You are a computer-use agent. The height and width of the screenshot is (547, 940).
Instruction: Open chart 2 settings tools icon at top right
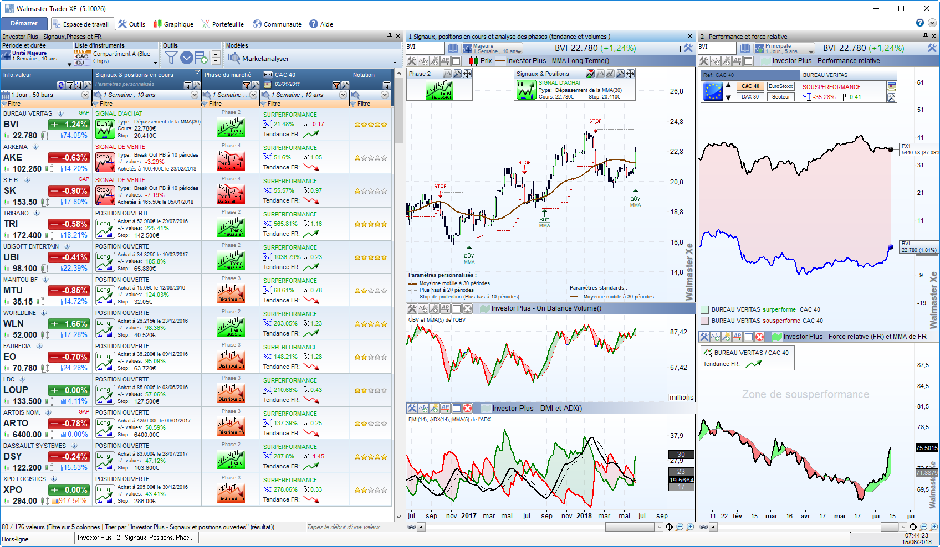click(932, 48)
